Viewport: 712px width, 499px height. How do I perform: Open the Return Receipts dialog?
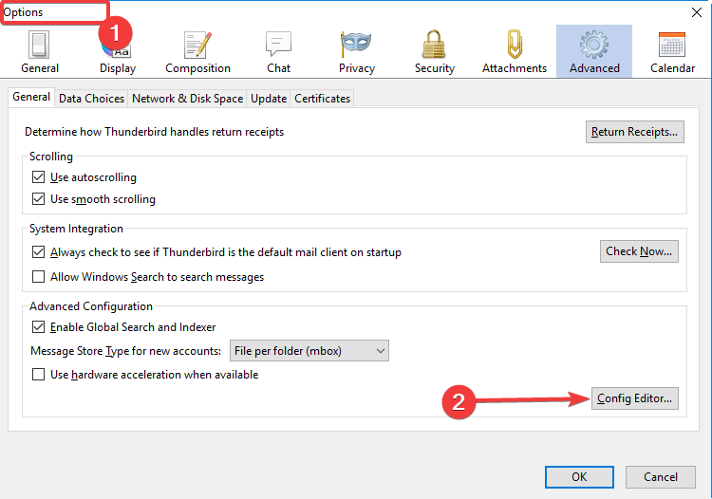(x=634, y=132)
